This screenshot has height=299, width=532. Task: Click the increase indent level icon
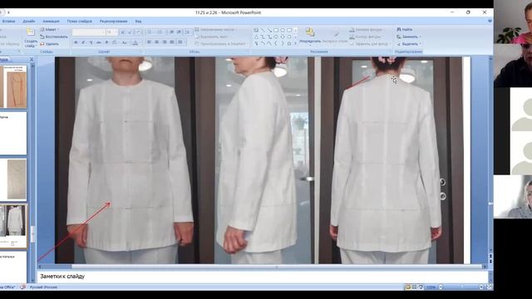180,32
